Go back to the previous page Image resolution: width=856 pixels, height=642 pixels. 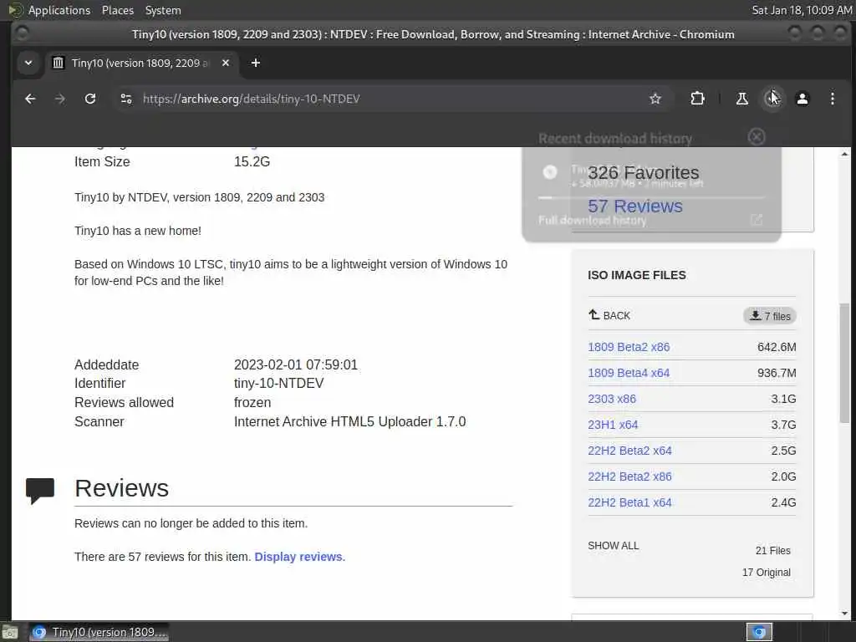tap(30, 99)
